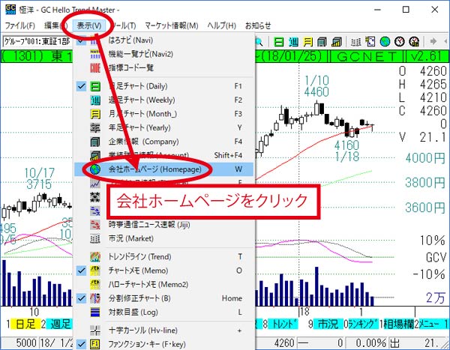Open the 表示(V) menu
The height and width of the screenshot is (350, 450).
(x=89, y=25)
